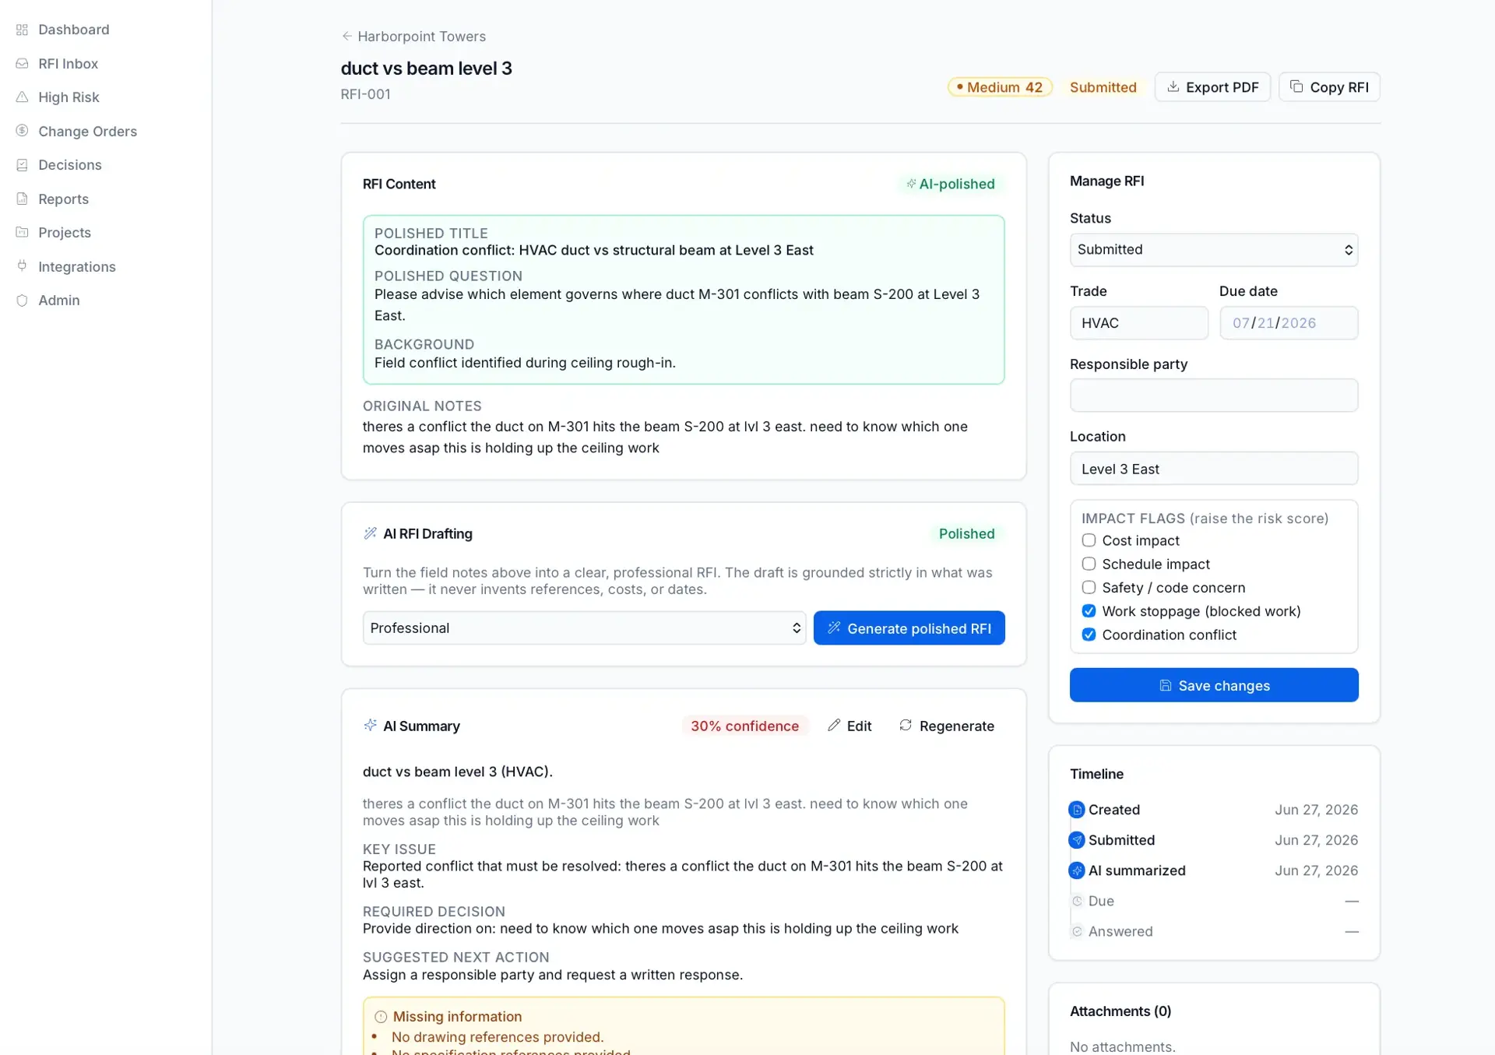The image size is (1495, 1055).
Task: Click the Projects folder icon
Action: pos(22,232)
